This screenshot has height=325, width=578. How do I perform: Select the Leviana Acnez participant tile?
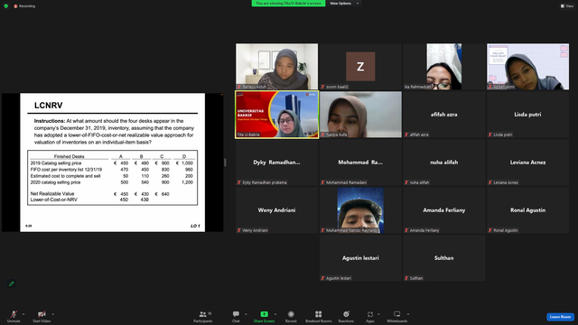pyautogui.click(x=527, y=162)
